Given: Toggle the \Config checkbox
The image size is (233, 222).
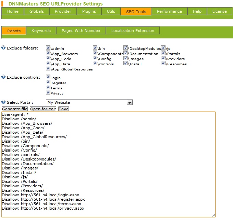Looking at the screenshot, I should point(95,58).
